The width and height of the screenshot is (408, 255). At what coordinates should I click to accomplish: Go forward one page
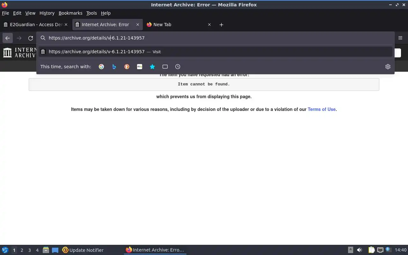click(x=19, y=38)
